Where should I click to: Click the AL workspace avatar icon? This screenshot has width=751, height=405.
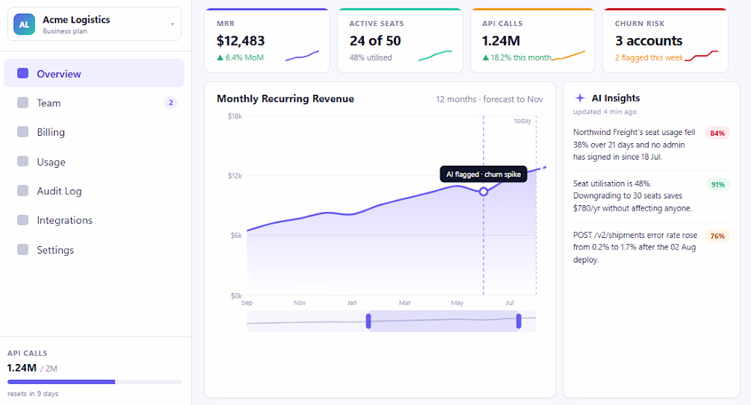point(24,25)
